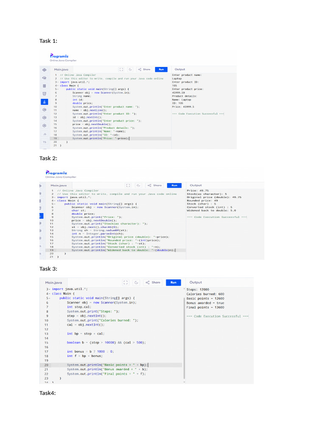This screenshot has width=326, height=434.
Task: Click 'char st;' code line in Task 2
Action: 79,211
